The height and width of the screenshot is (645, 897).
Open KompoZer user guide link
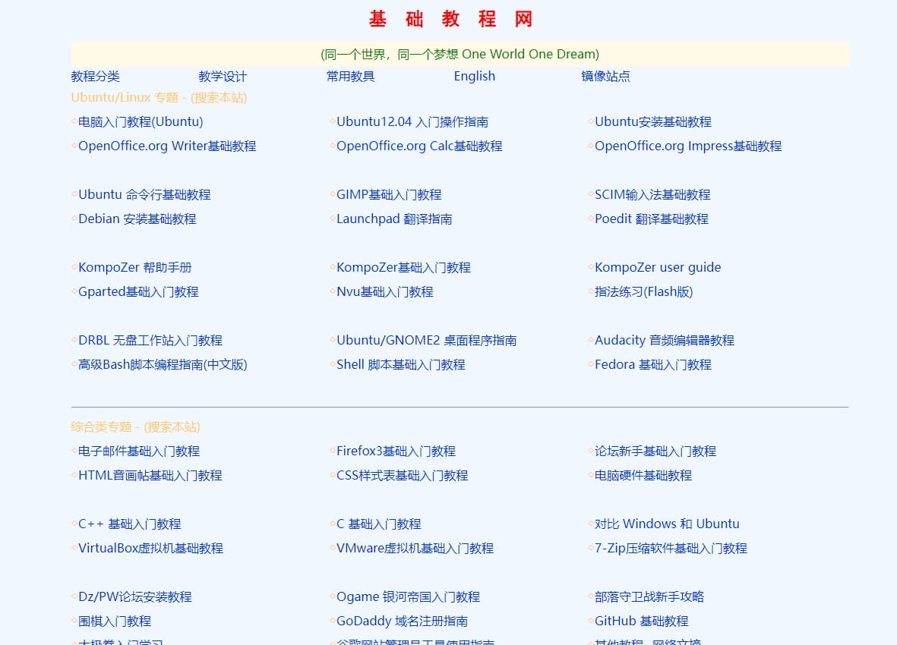click(x=658, y=267)
